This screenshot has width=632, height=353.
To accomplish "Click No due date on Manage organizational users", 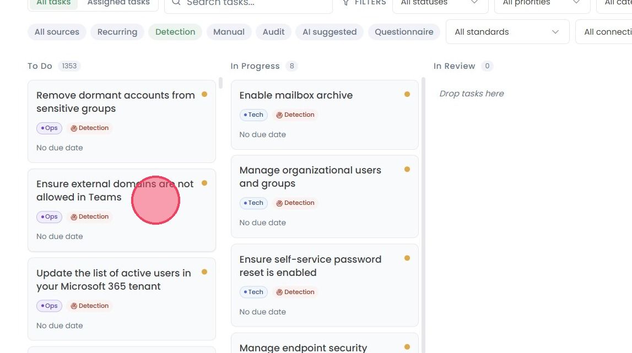I will [263, 223].
